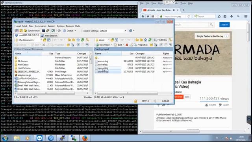This screenshot has width=252, height=142.
Task: Open the WinSCP Commands menu
Action: pyautogui.click(x=41, y=26)
